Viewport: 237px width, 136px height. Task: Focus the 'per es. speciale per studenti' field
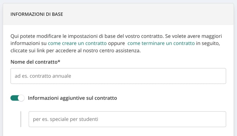pos(127,119)
